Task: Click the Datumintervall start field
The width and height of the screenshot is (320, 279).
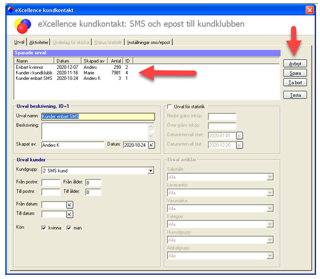Action: 222,135
